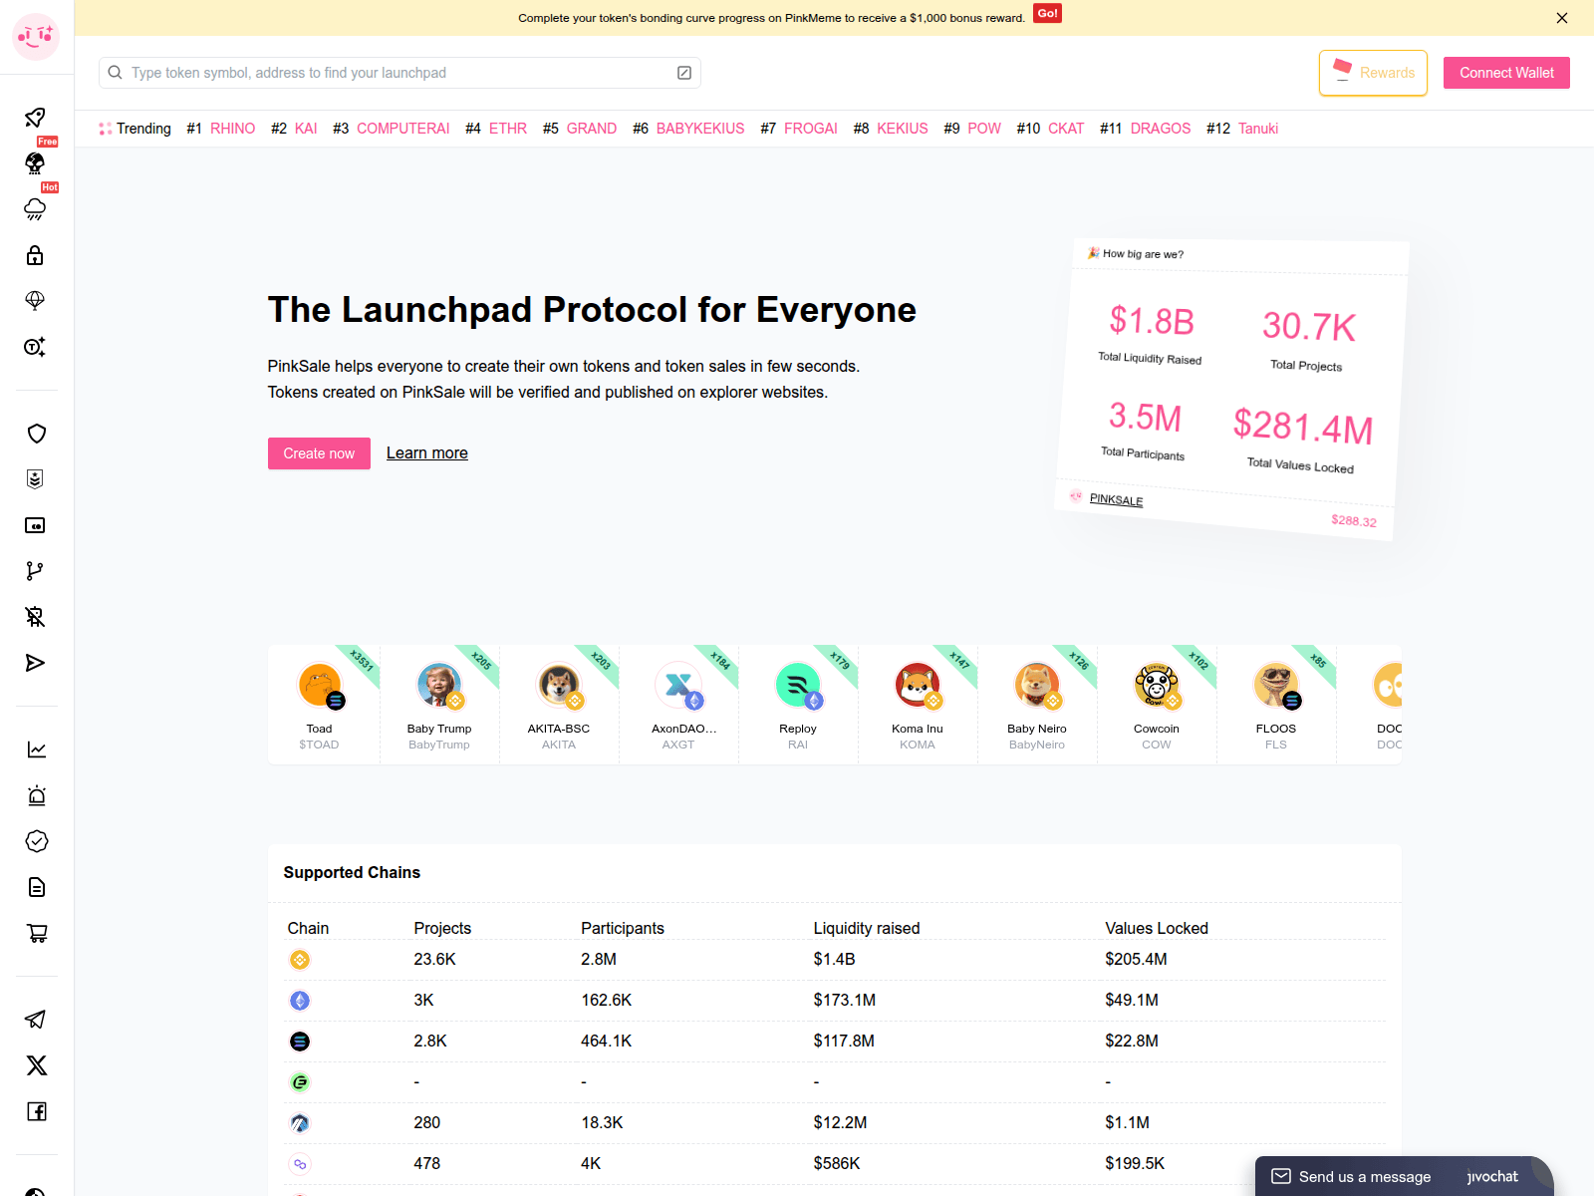Open the X (Twitter) sidebar icon
Image resolution: width=1594 pixels, height=1196 pixels.
click(x=37, y=1065)
